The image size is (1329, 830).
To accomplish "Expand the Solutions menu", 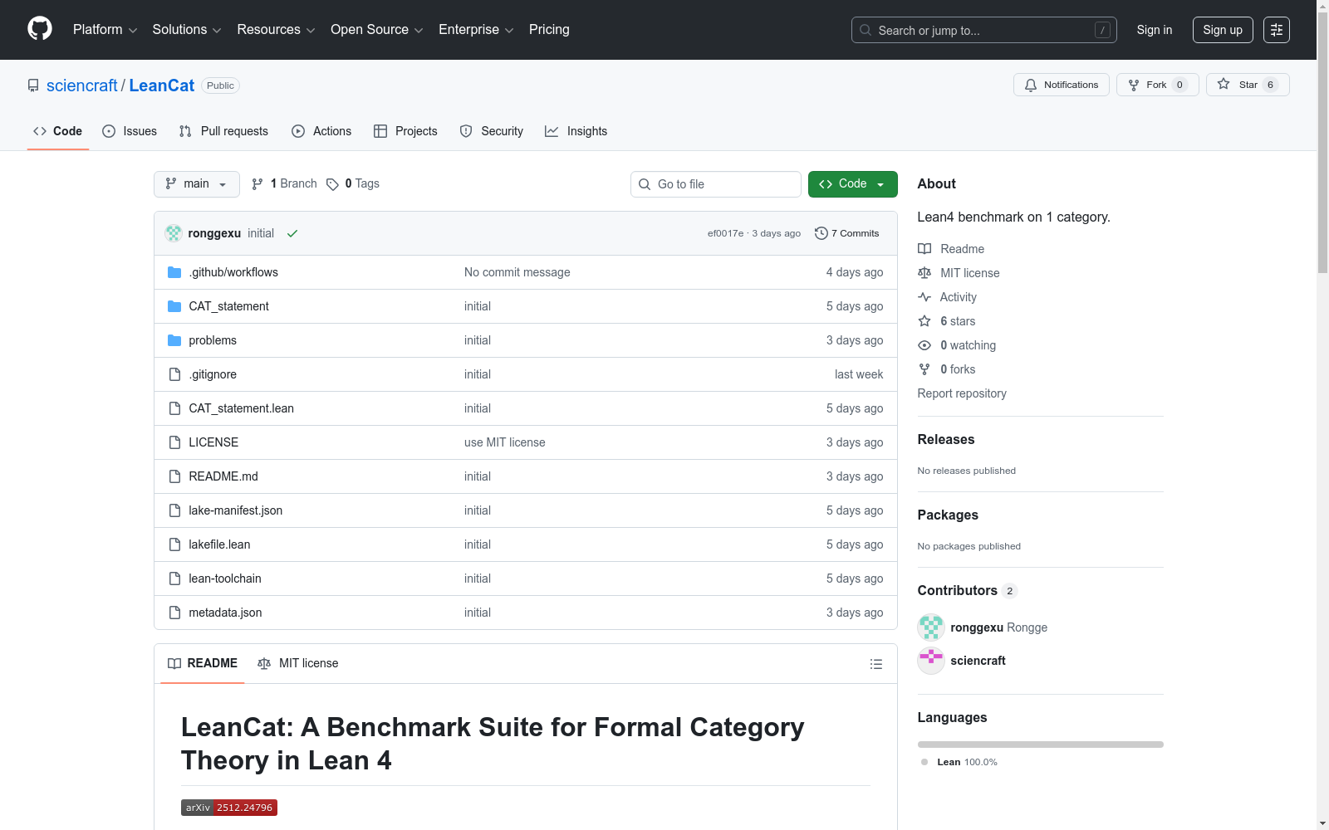I will pyautogui.click(x=187, y=30).
